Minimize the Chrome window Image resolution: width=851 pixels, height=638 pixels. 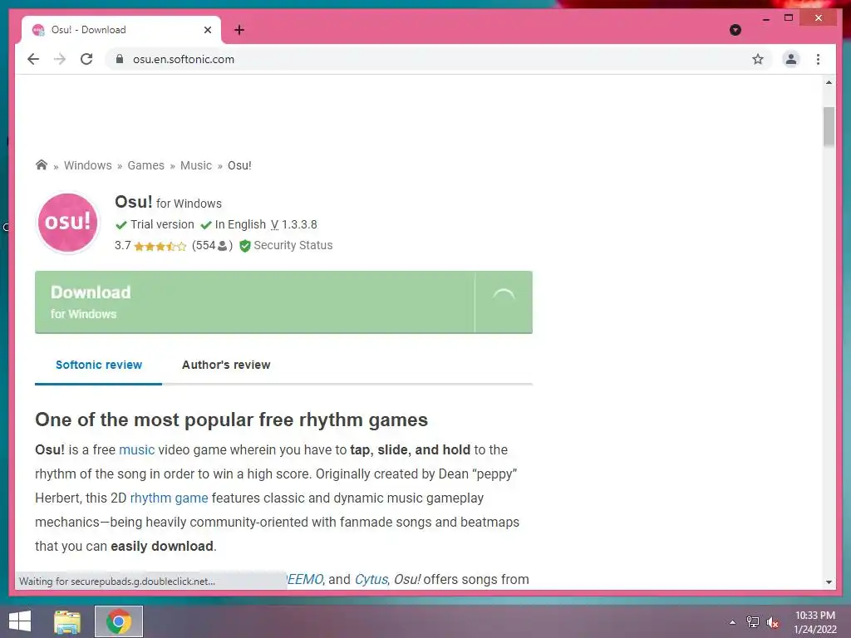pyautogui.click(x=765, y=18)
